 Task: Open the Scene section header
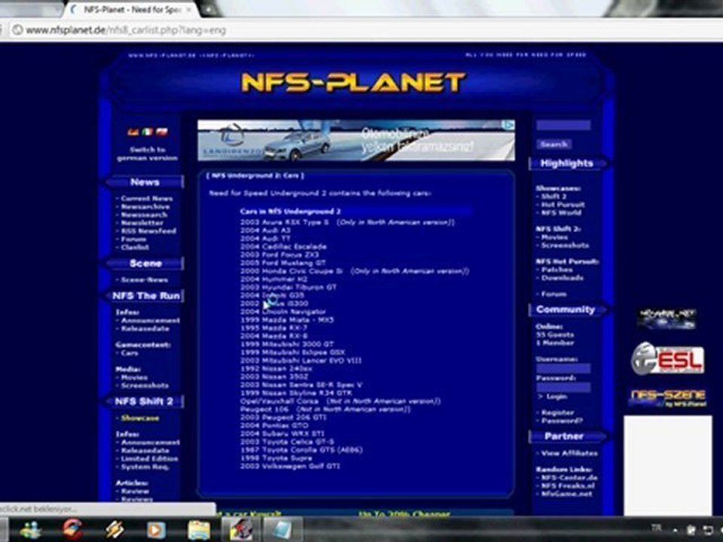tap(145, 263)
